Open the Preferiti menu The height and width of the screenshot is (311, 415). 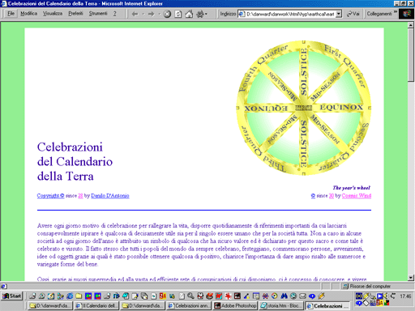tap(75, 14)
